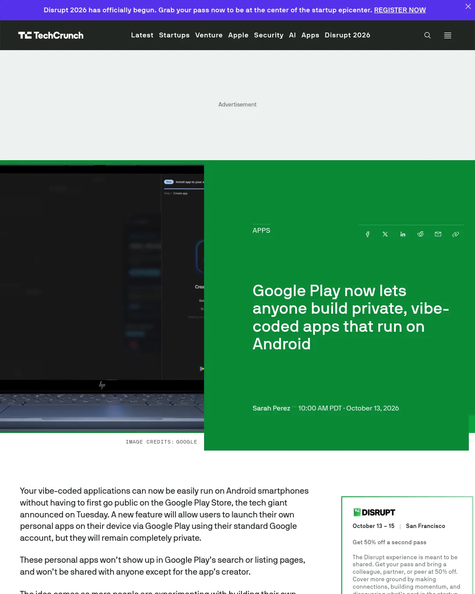Screen dimensions: 475x594
Task: Open the hamburger menu icon
Action: tap(448, 35)
